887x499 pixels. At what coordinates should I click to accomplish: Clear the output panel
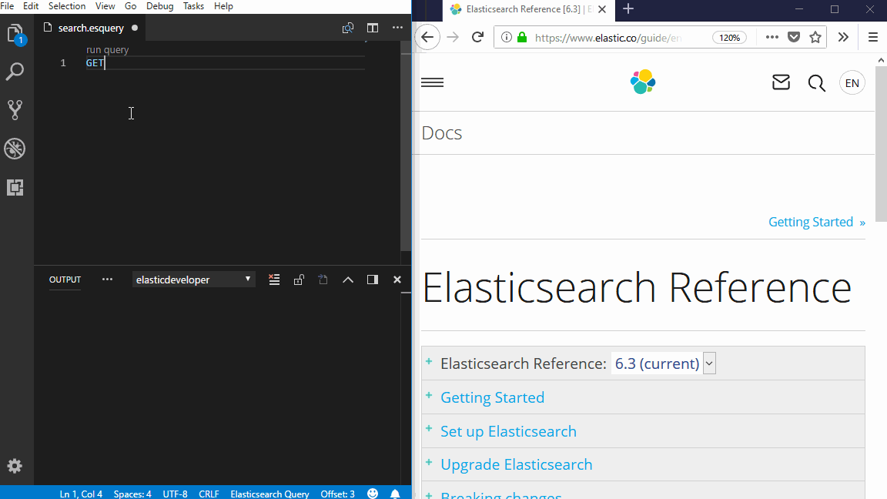pos(274,280)
